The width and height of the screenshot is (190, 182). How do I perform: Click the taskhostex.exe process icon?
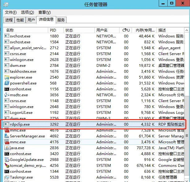tap(7, 71)
